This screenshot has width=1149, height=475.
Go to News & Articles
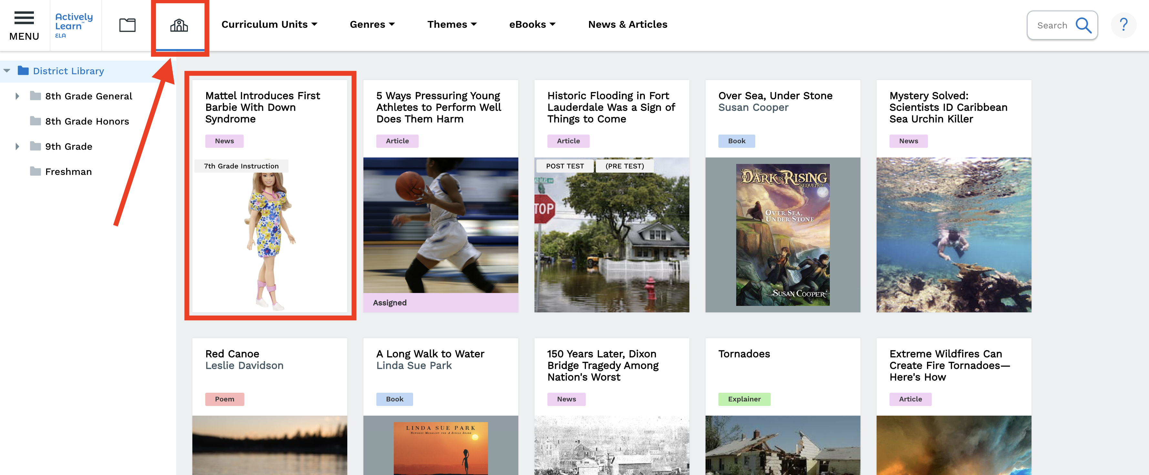[627, 25]
